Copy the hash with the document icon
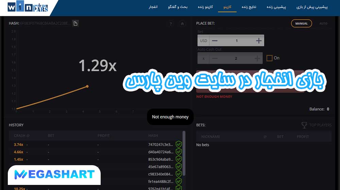Screen dimensions: 340x190 tap(75, 23)
